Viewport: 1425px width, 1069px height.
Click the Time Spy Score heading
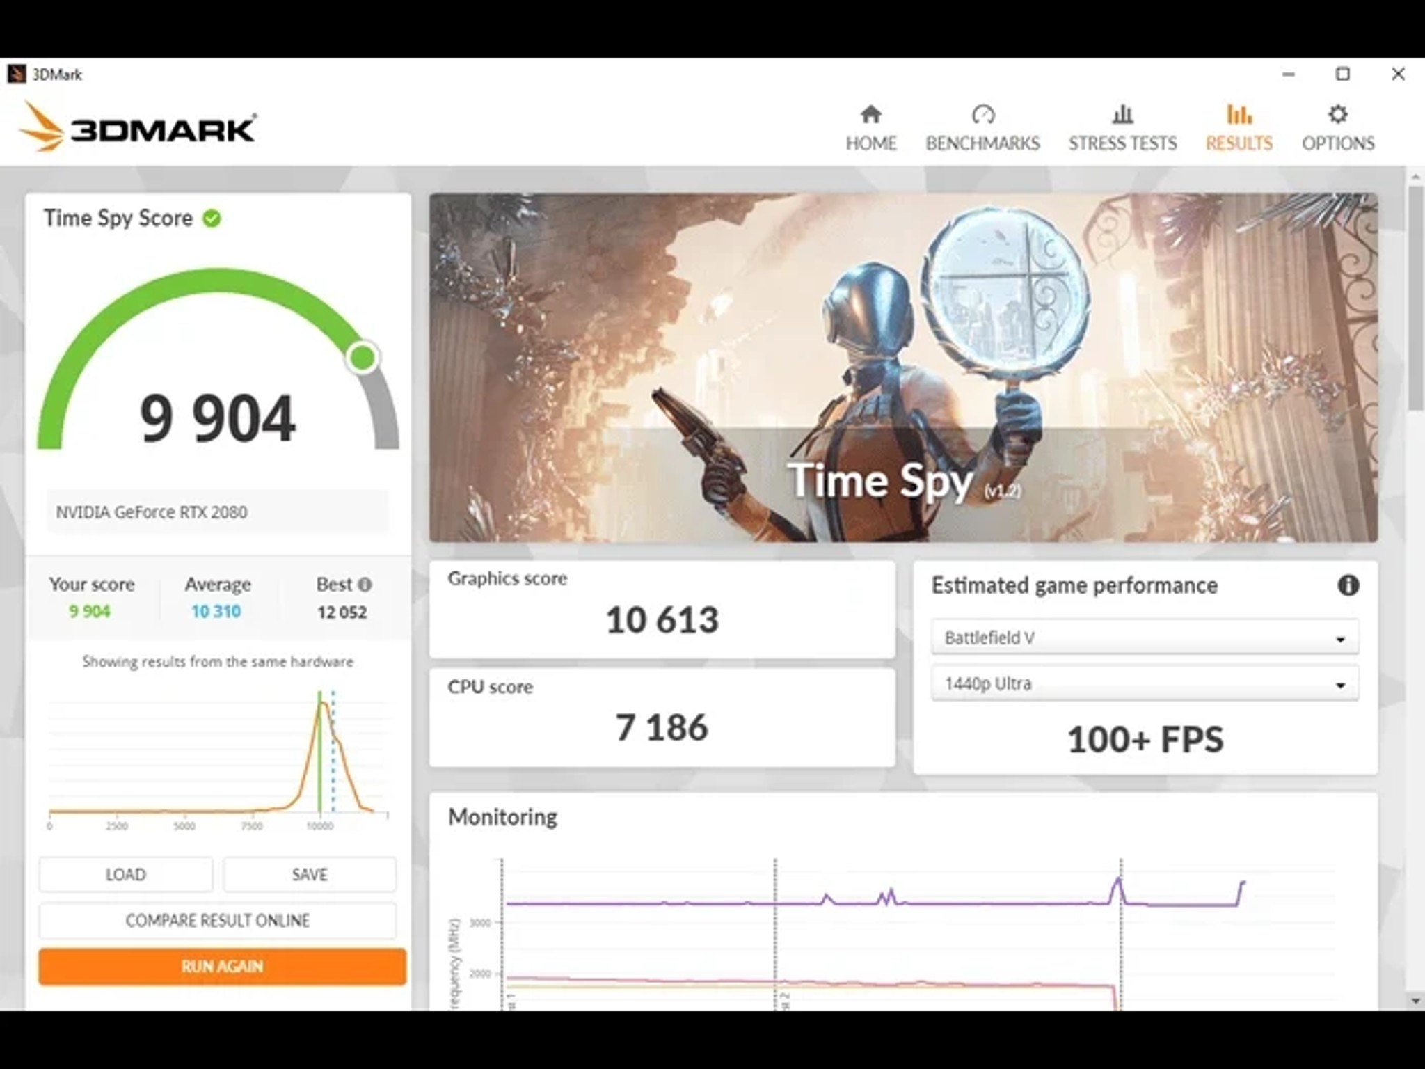pos(118,219)
